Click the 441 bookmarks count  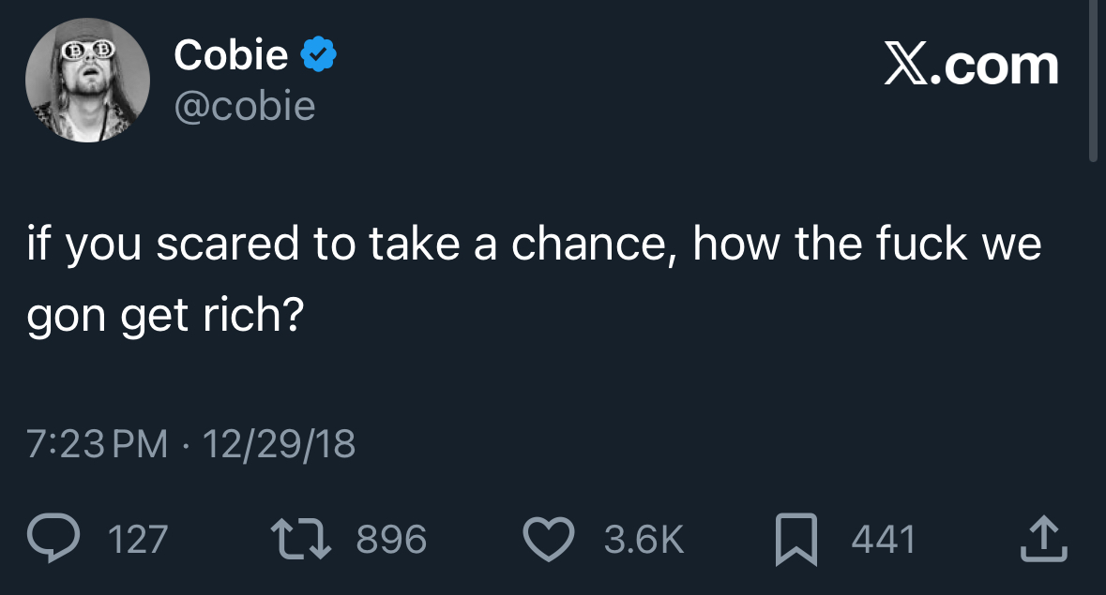point(883,540)
